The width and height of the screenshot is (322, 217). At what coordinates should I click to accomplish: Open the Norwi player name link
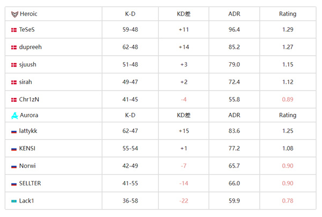click(x=27, y=166)
